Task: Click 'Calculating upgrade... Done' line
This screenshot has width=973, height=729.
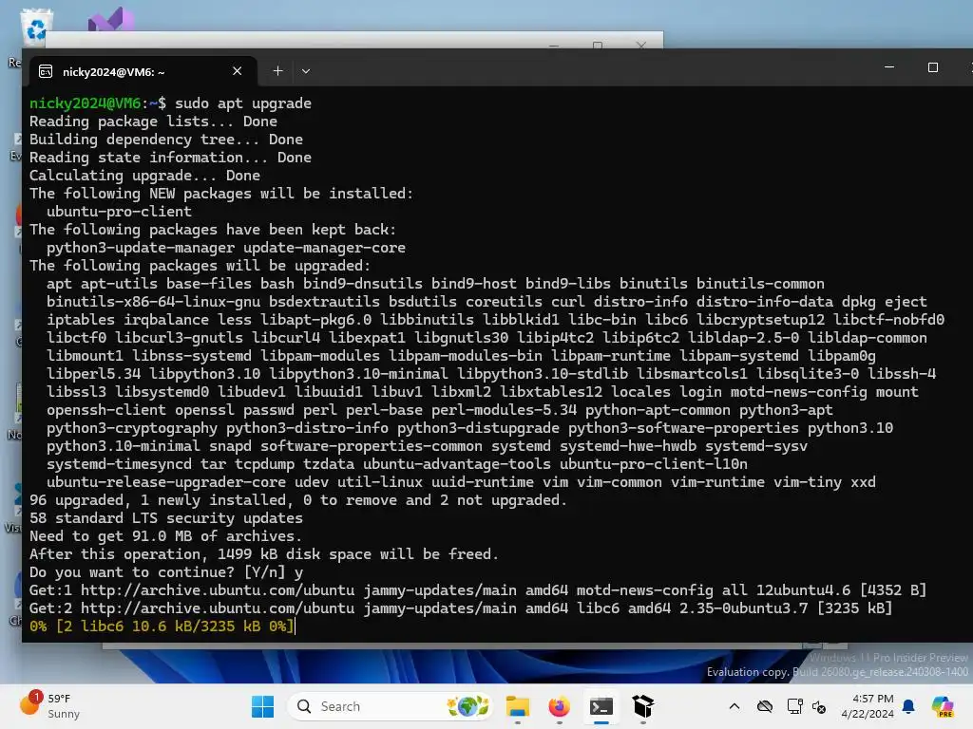Action: pos(144,176)
